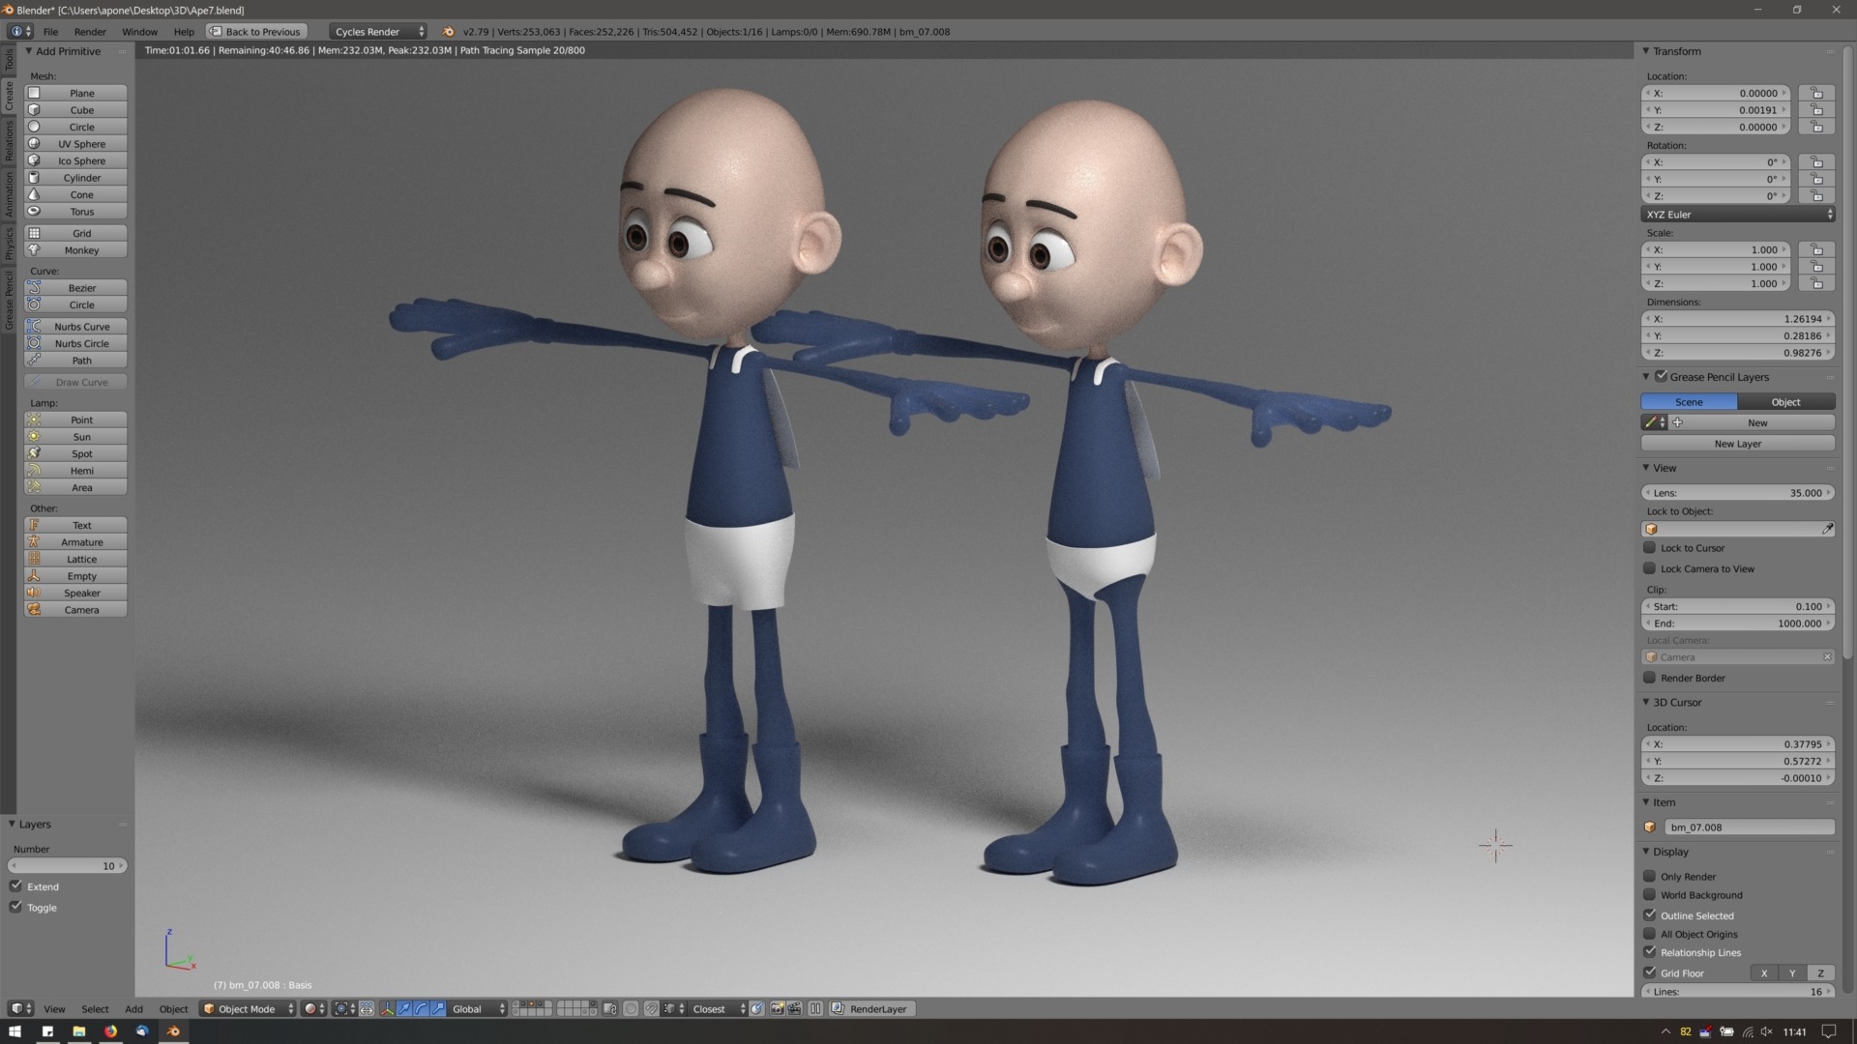This screenshot has width=1857, height=1044.
Task: Open the File menu
Action: click(x=50, y=31)
